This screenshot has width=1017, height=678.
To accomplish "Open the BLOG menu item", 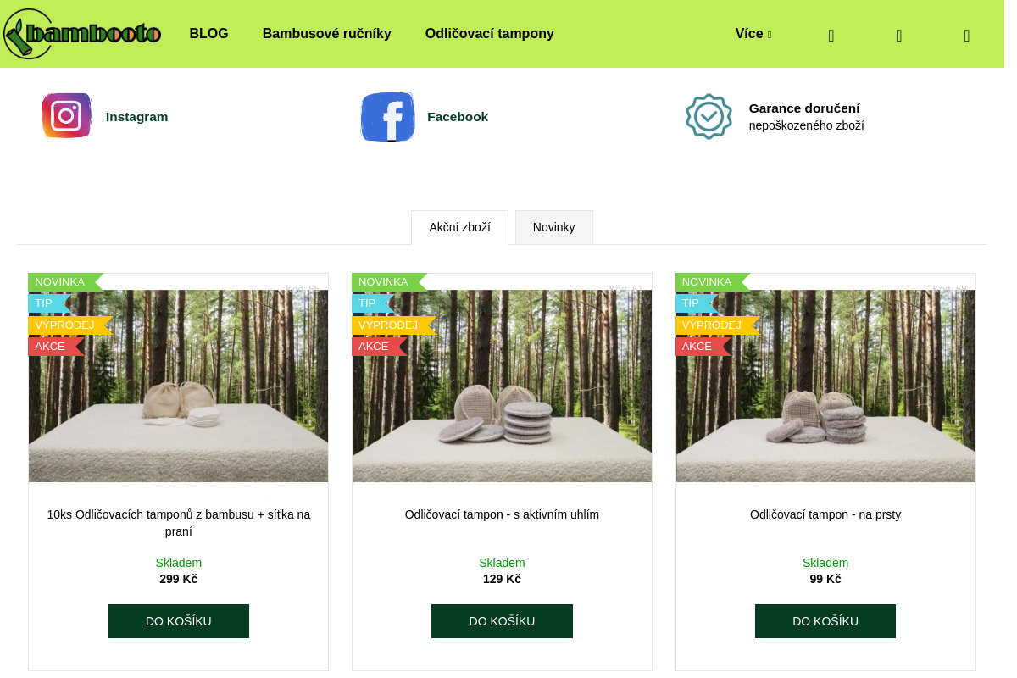I will pyautogui.click(x=209, y=34).
